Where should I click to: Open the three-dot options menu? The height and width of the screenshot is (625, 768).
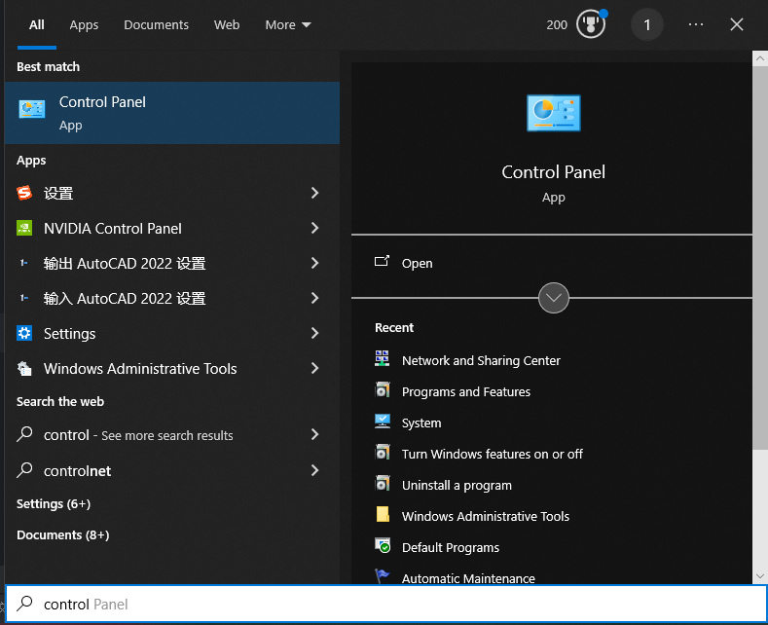[696, 24]
